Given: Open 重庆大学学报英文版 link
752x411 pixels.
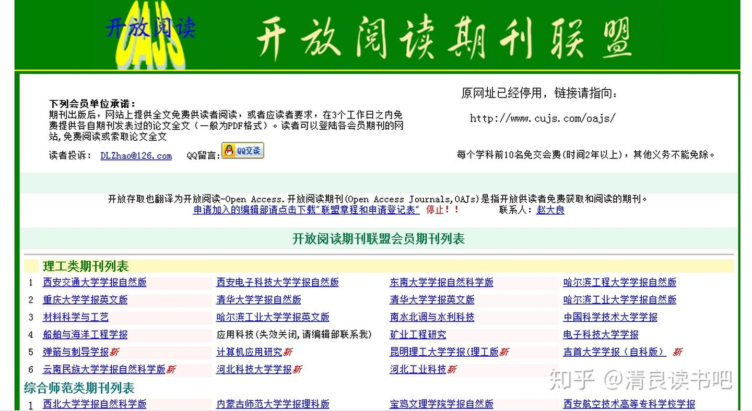Looking at the screenshot, I should (85, 300).
